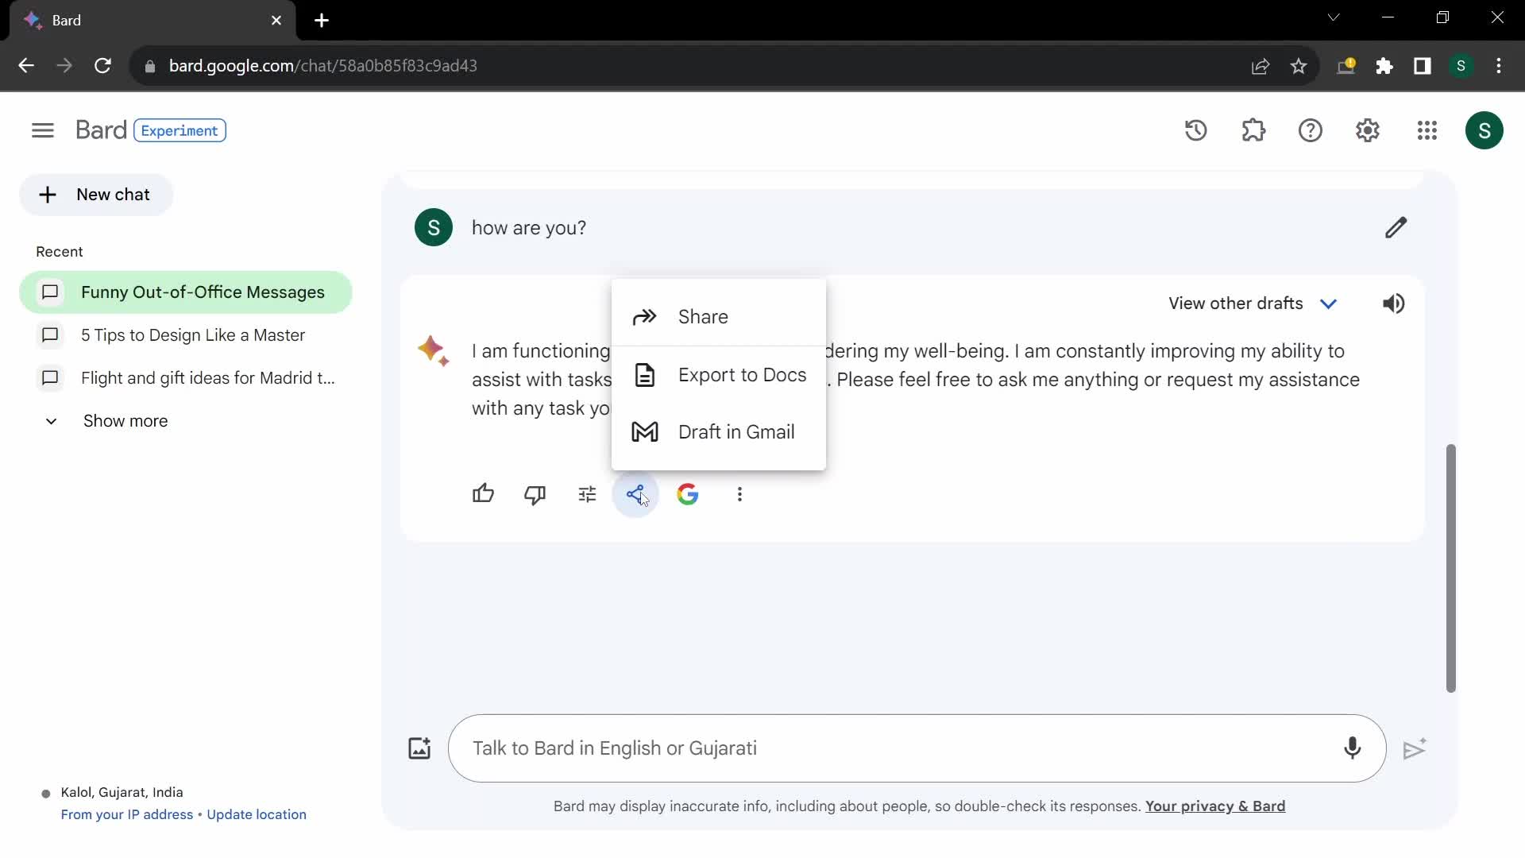Click the thumbs down icon
Screen dimensions: 1525x858
(535, 493)
